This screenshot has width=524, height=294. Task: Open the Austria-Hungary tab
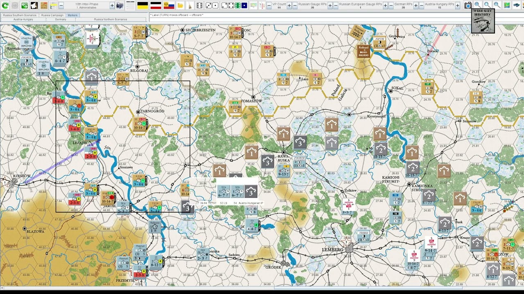23,19
